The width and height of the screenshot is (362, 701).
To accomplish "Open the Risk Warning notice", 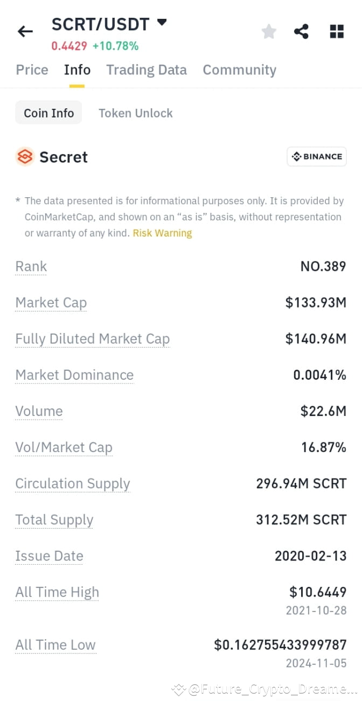I will tap(162, 233).
